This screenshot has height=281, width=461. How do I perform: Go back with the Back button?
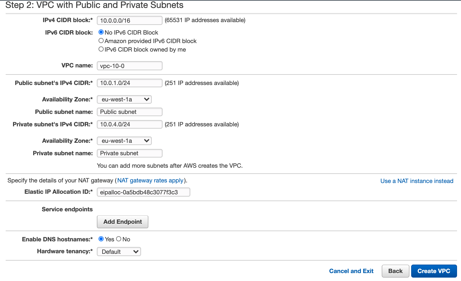point(395,271)
